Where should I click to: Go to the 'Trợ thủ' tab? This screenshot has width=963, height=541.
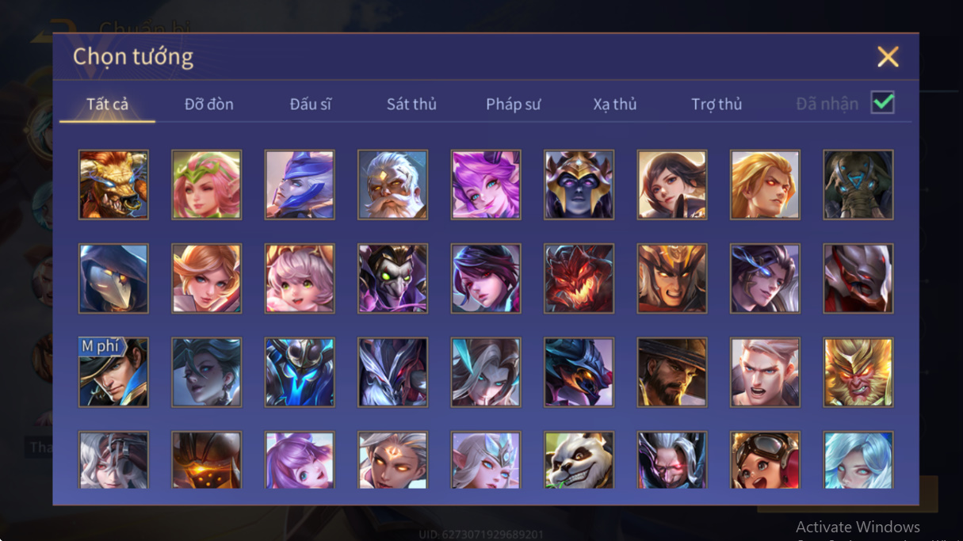point(717,105)
